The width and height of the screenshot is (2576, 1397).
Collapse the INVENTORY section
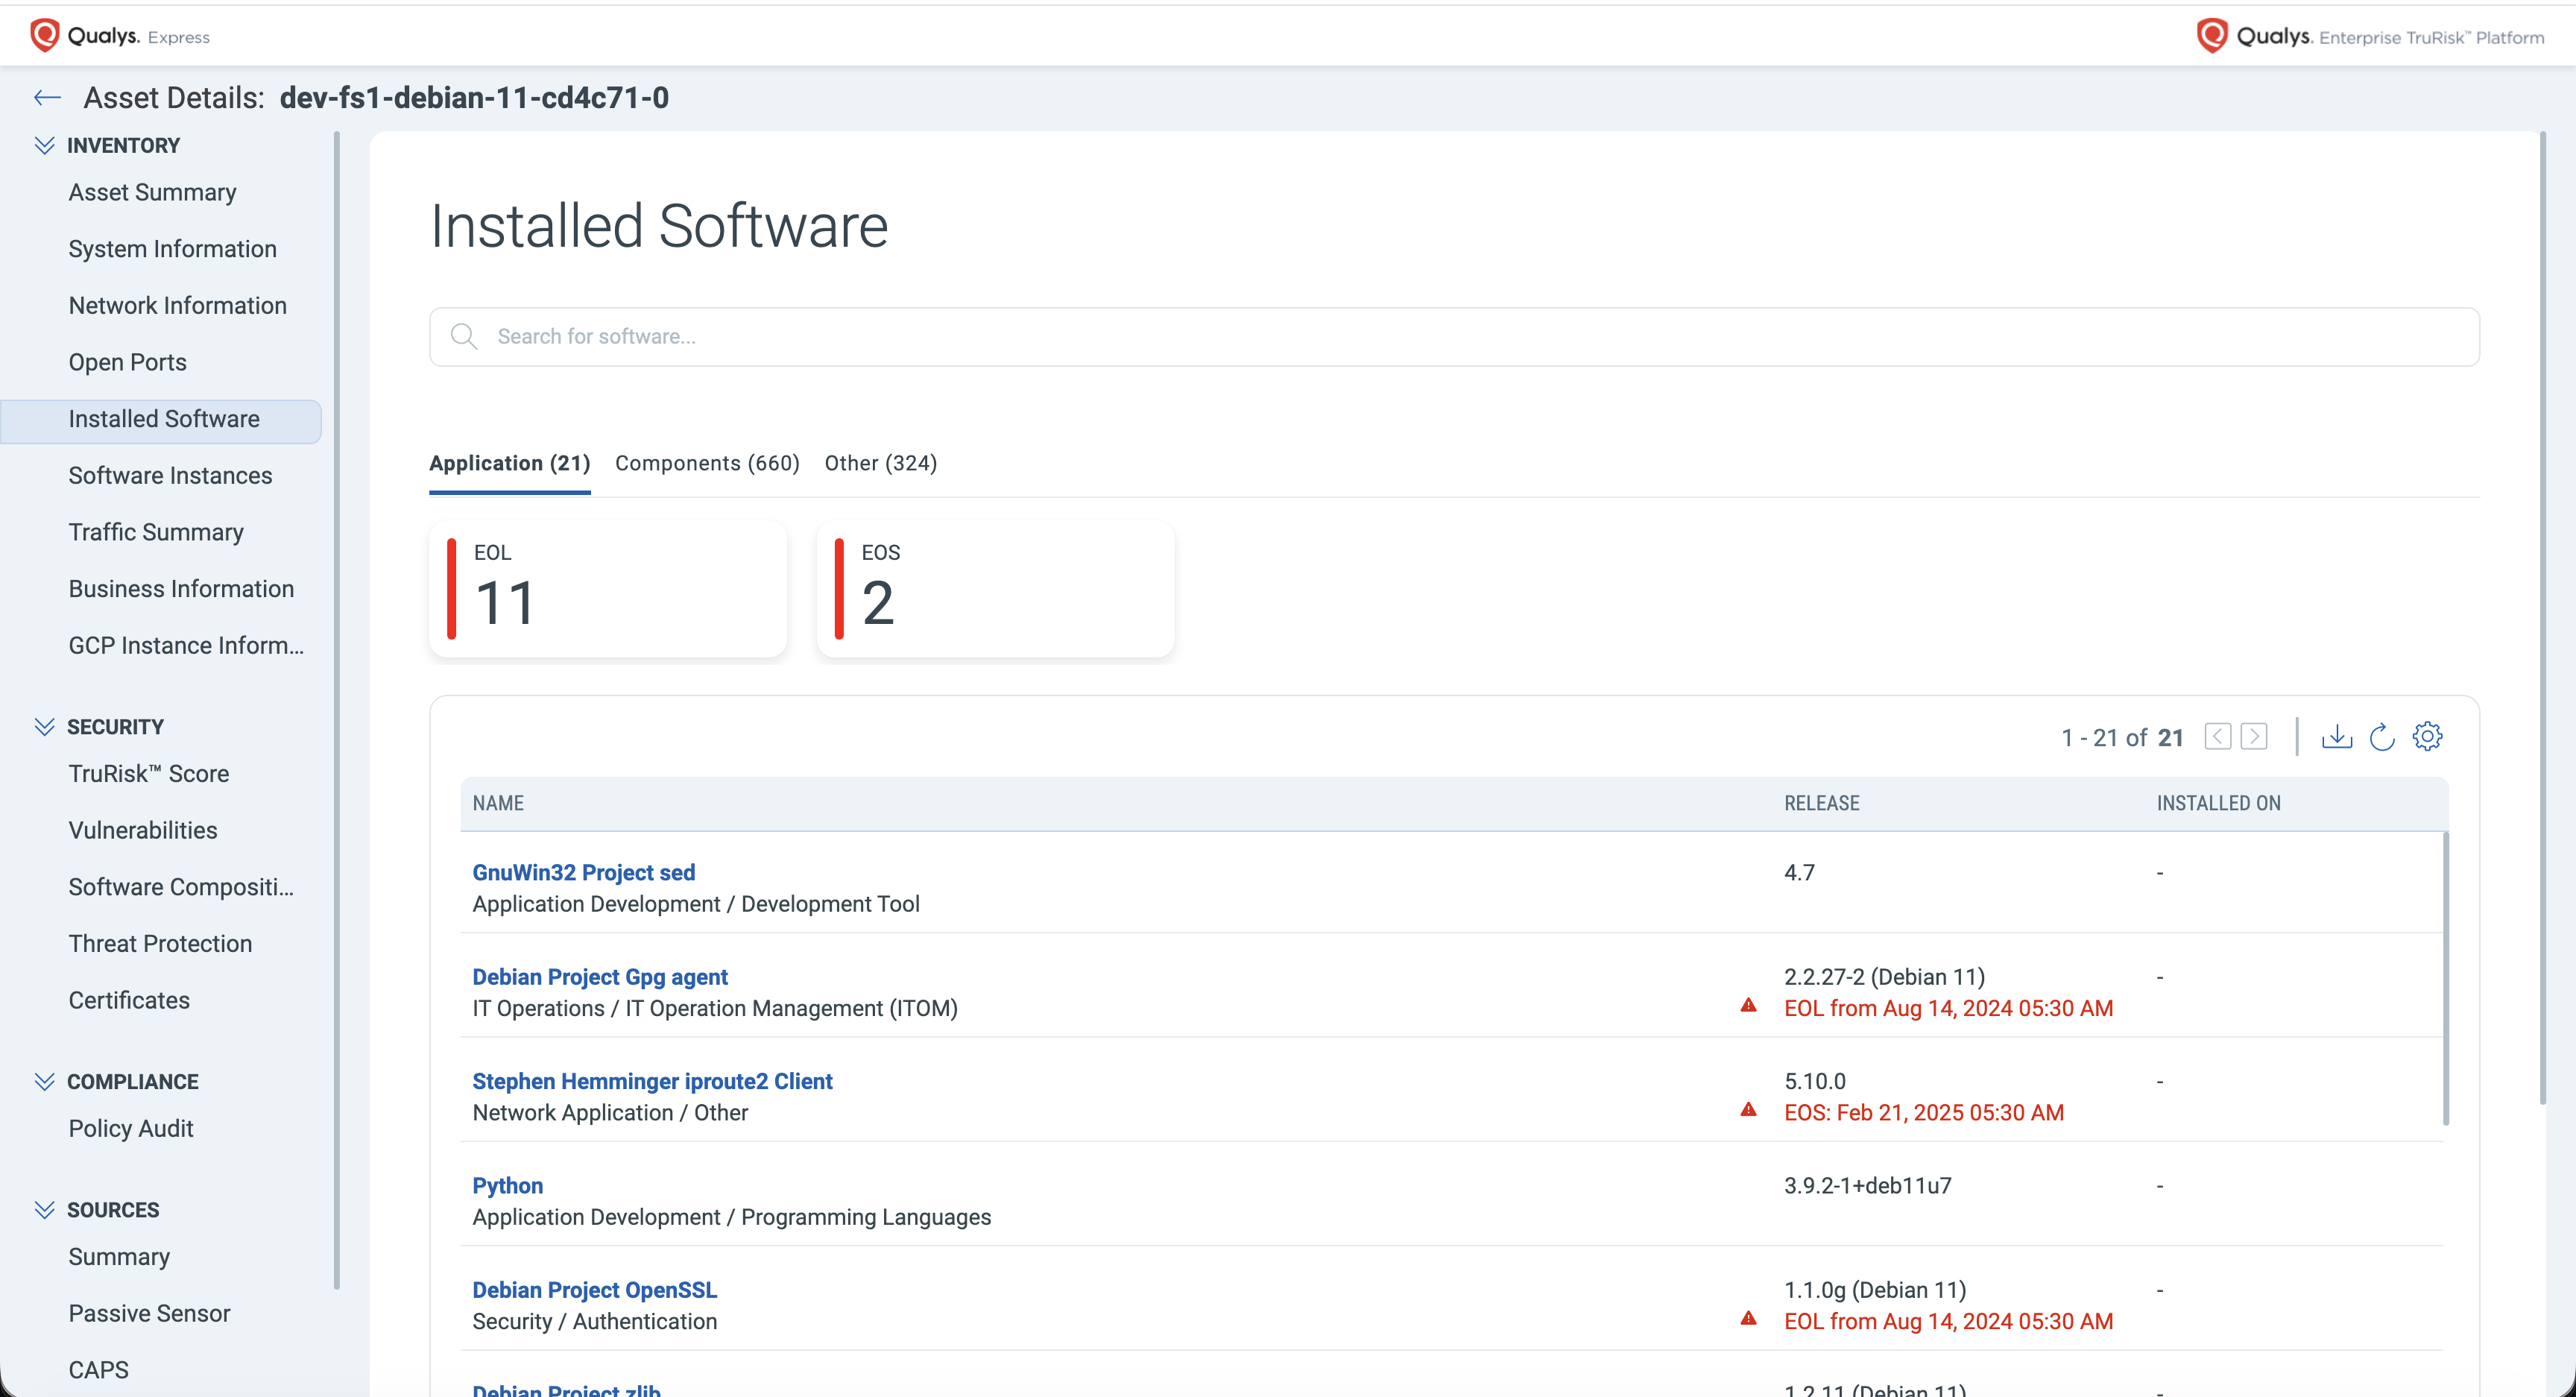[x=44, y=145]
